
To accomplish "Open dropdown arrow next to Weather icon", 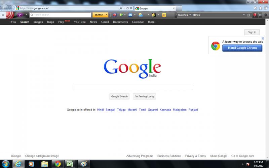I will pyautogui.click(x=148, y=15).
